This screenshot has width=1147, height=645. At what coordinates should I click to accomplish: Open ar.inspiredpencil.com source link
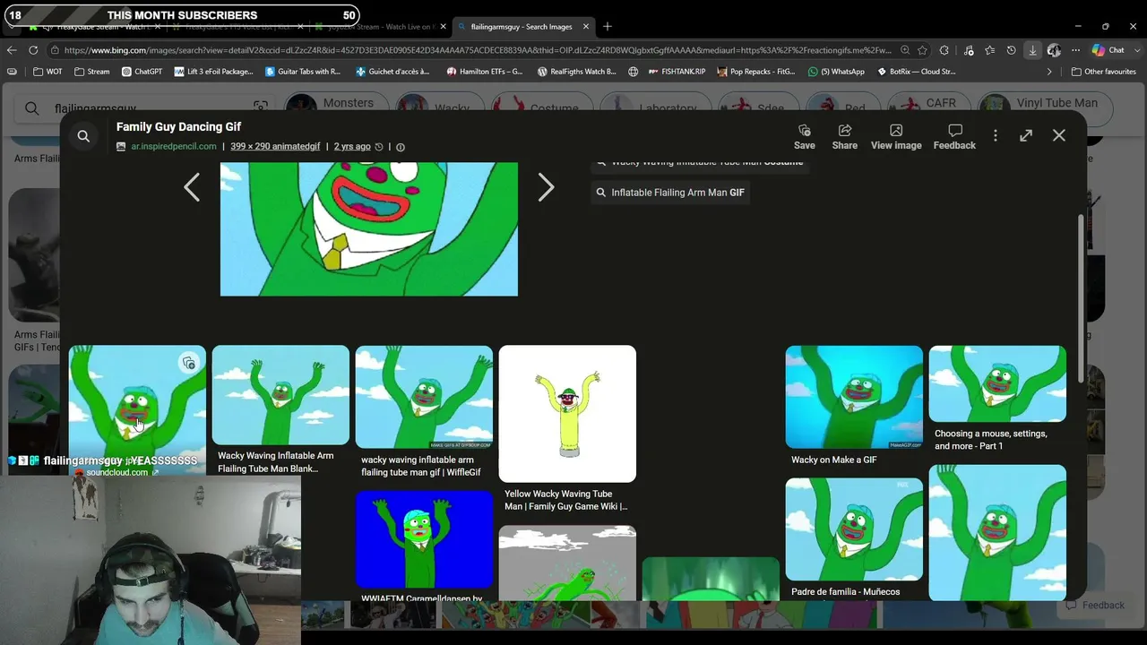[174, 146]
